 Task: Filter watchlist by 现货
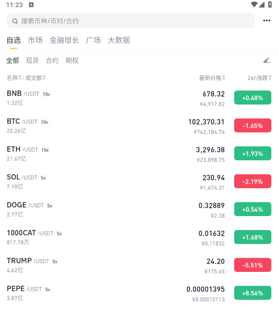point(32,61)
